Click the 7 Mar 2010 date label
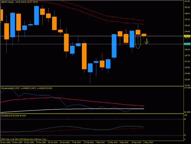 100,142
